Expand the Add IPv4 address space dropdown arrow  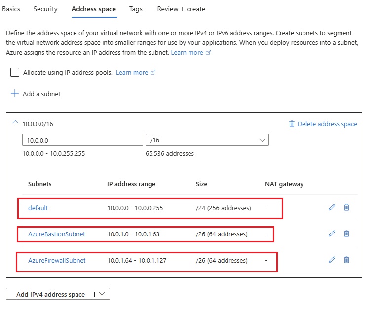point(102,294)
